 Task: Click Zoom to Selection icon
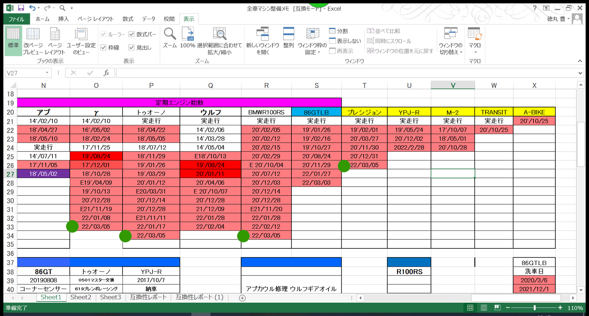click(219, 34)
